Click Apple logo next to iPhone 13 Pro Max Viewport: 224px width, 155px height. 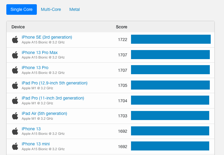point(15,55)
